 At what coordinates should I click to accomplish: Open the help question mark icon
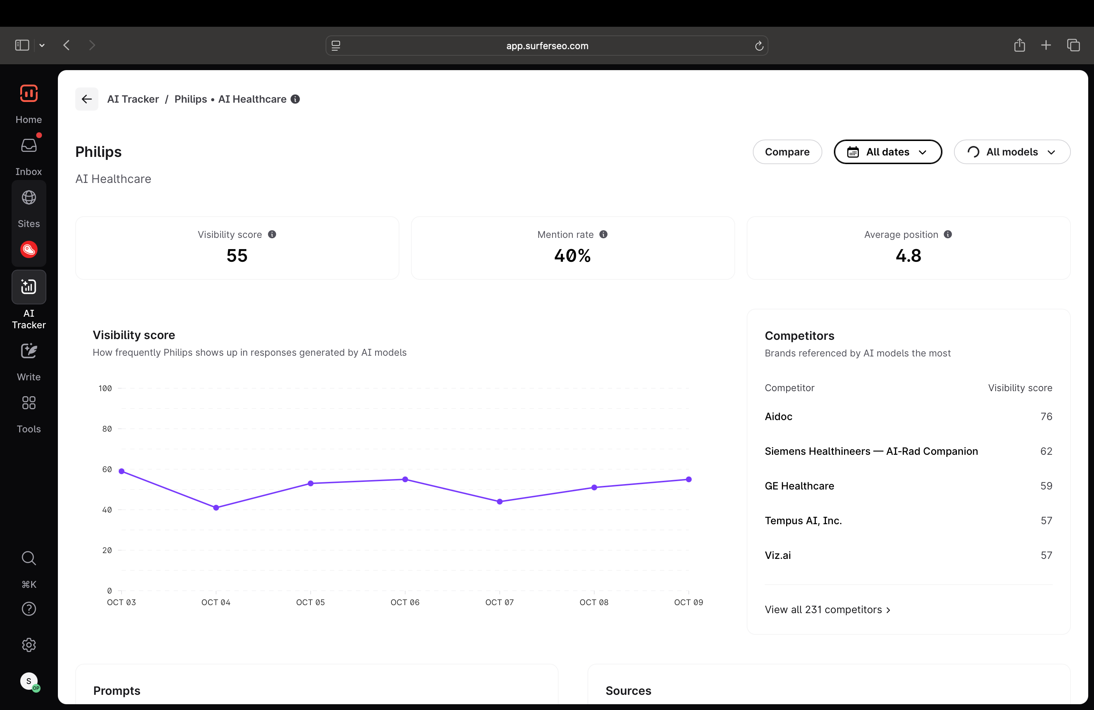click(29, 609)
